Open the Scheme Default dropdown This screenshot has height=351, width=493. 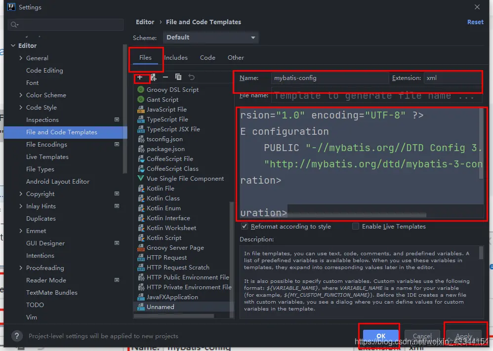tap(210, 38)
